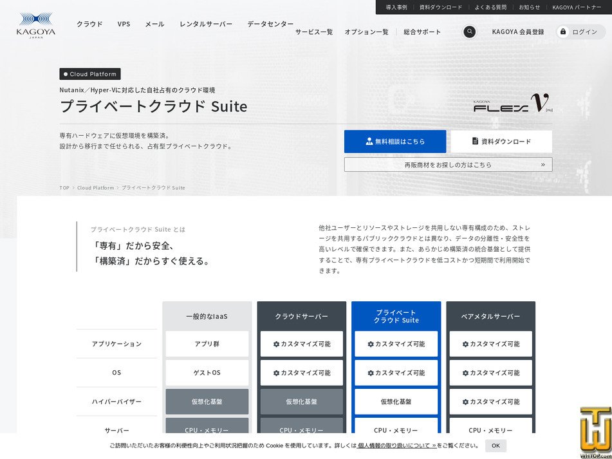612x459 pixels.
Task: Click the double chevron on 再販商材 button
Action: (x=543, y=164)
